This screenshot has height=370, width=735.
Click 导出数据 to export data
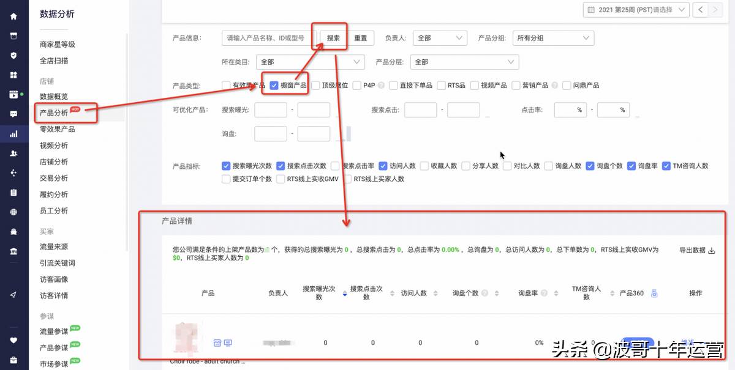click(x=693, y=251)
